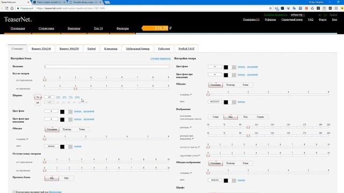Viewport: 344px width, 193px height.
Task: Click the browser address bar URL
Action: [70, 9]
